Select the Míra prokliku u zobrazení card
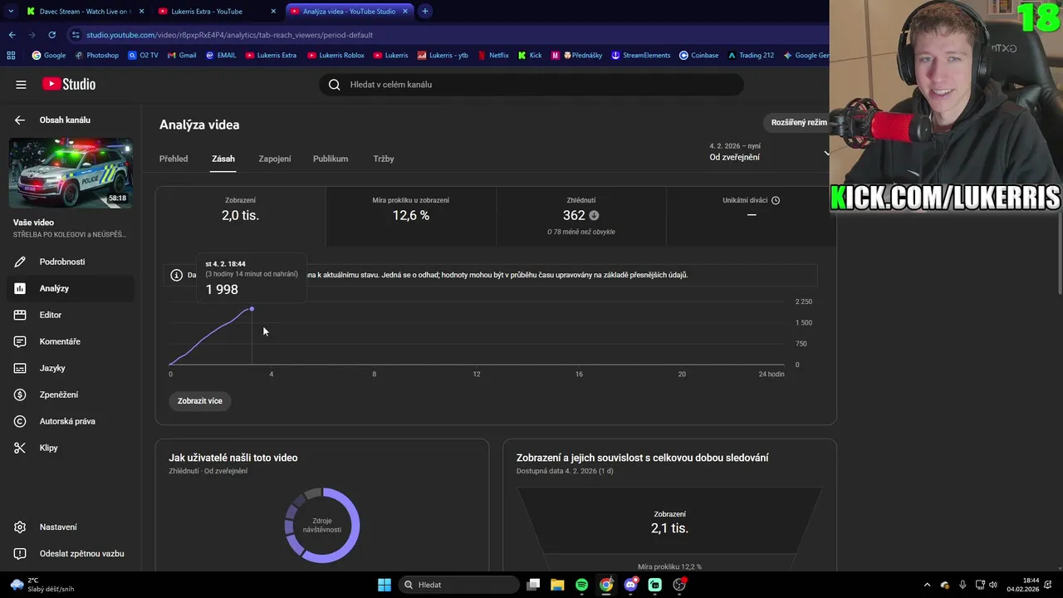 point(411,216)
